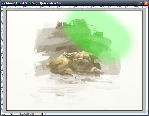Click the horizontal scrollbar right arrow

click(x=144, y=114)
